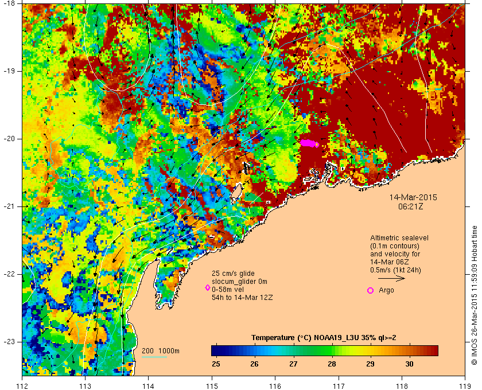Click the colorbar tick label 26
The height and width of the screenshot is (390, 482).
(x=254, y=364)
